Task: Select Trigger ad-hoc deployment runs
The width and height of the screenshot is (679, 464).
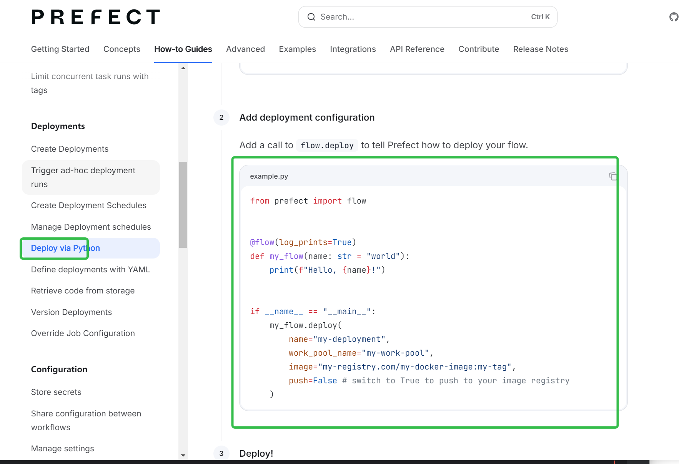Action: click(x=83, y=177)
